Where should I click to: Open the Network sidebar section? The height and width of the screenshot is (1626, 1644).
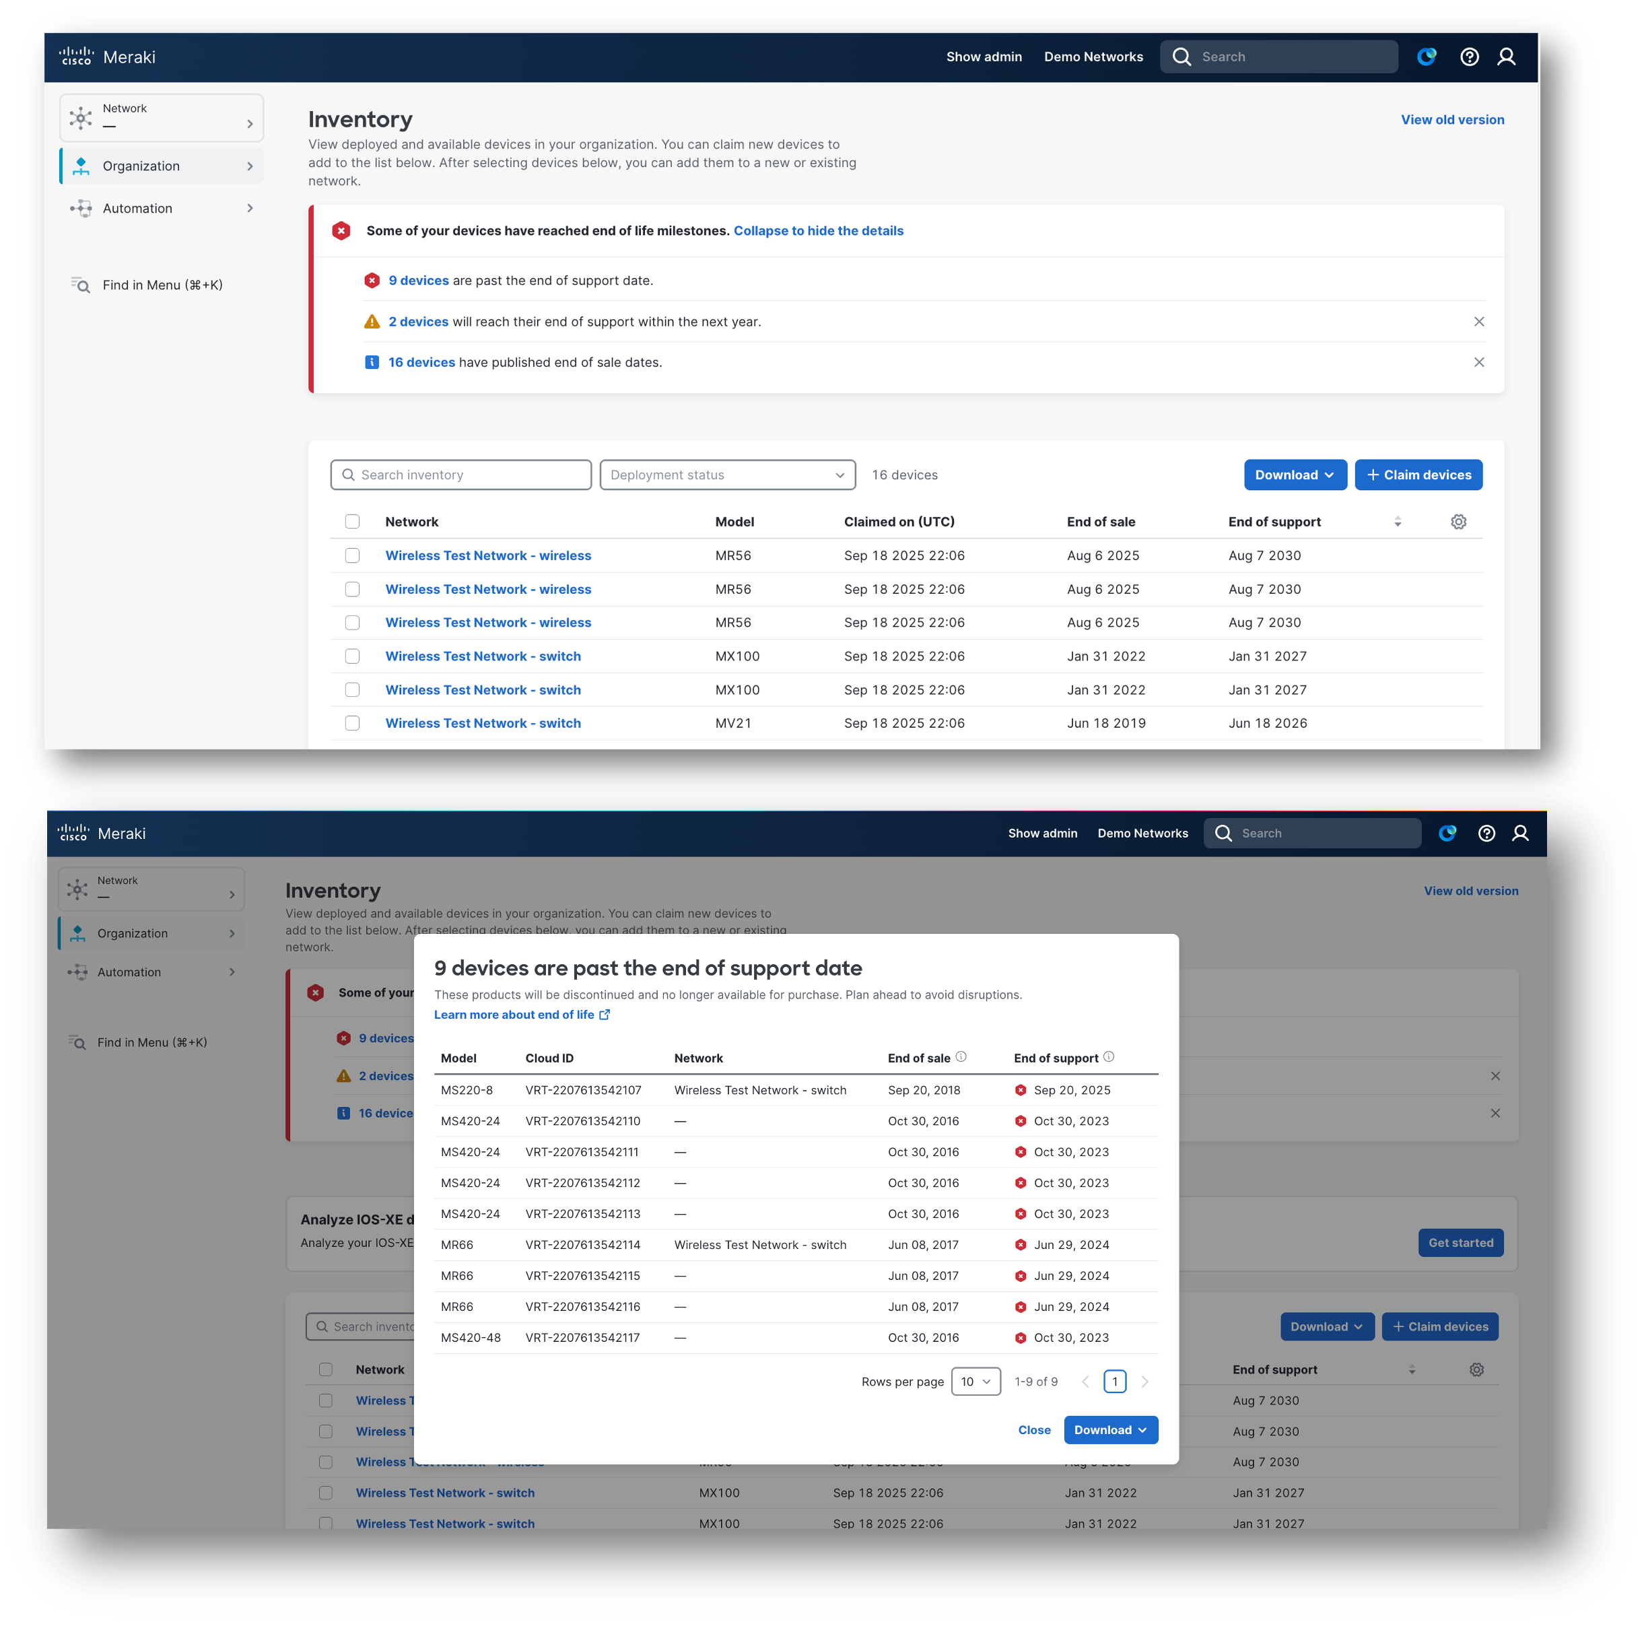[161, 116]
